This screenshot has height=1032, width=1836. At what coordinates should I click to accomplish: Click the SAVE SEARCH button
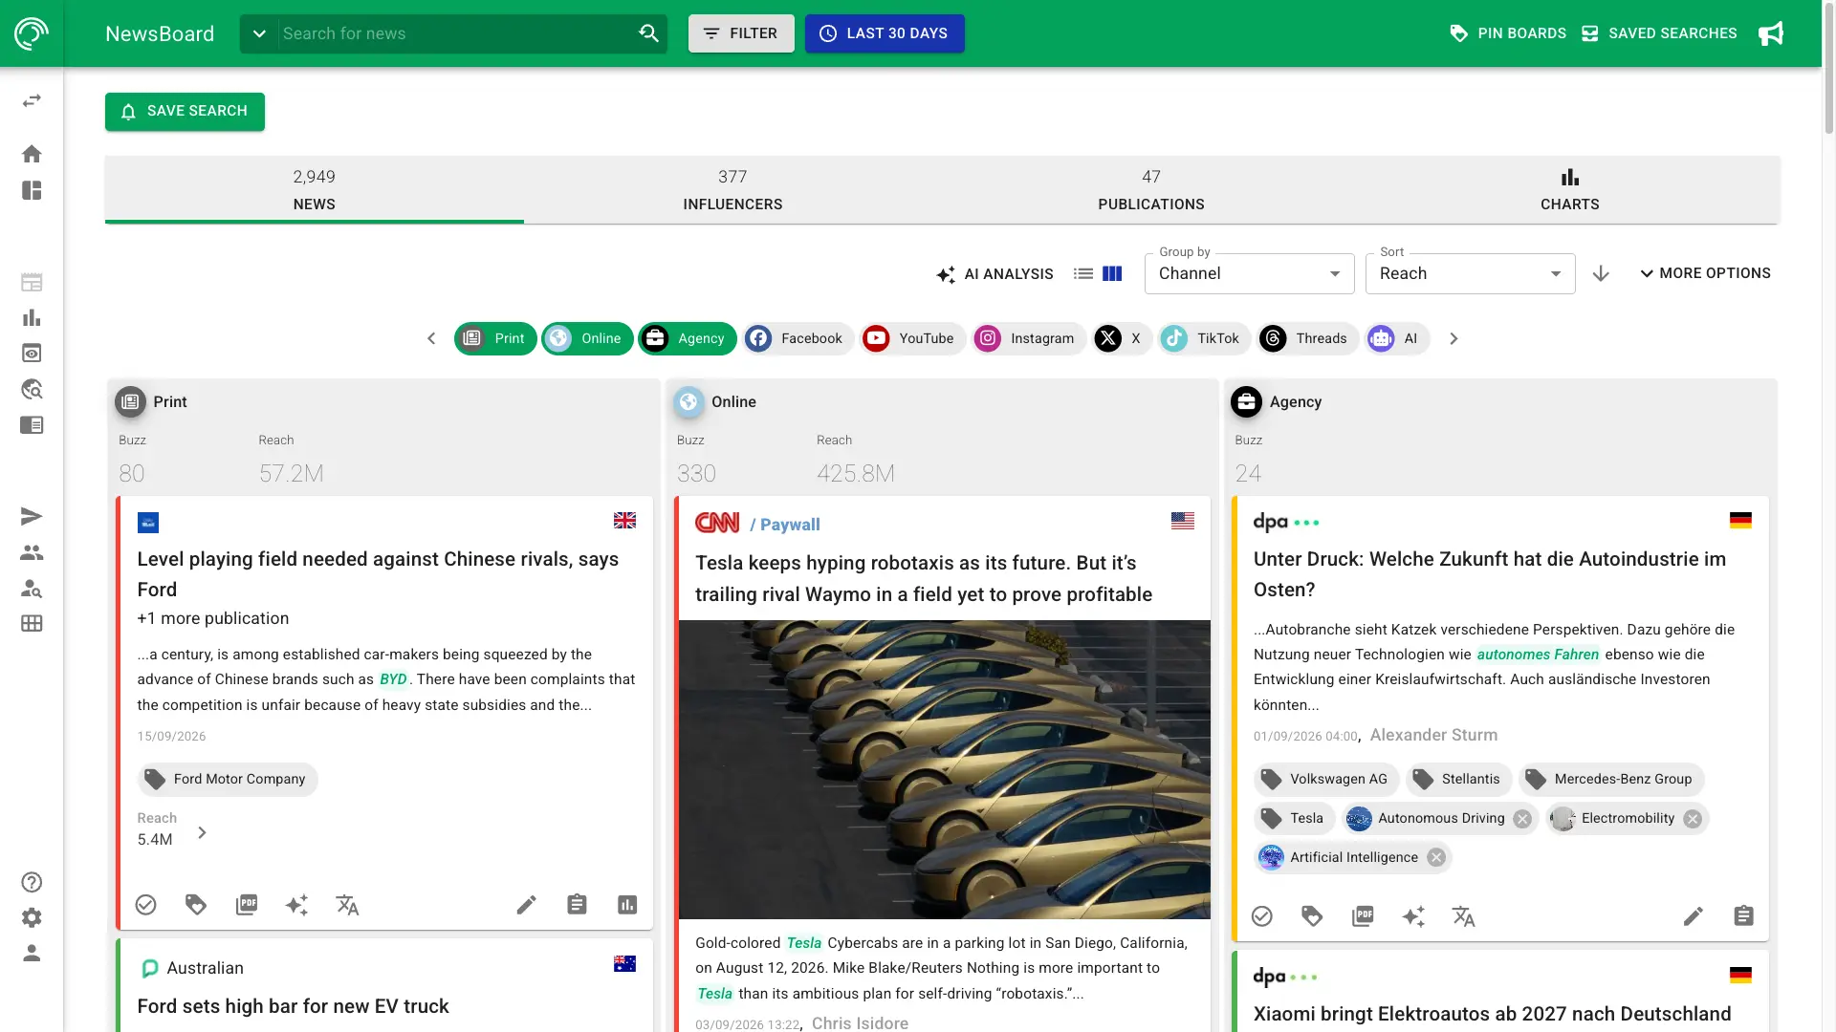point(185,112)
